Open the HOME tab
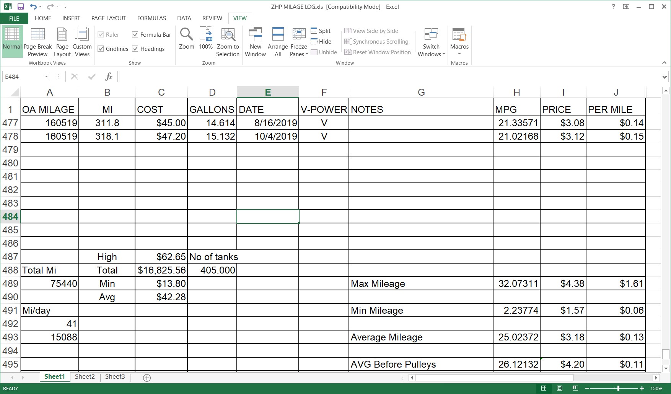 43,18
